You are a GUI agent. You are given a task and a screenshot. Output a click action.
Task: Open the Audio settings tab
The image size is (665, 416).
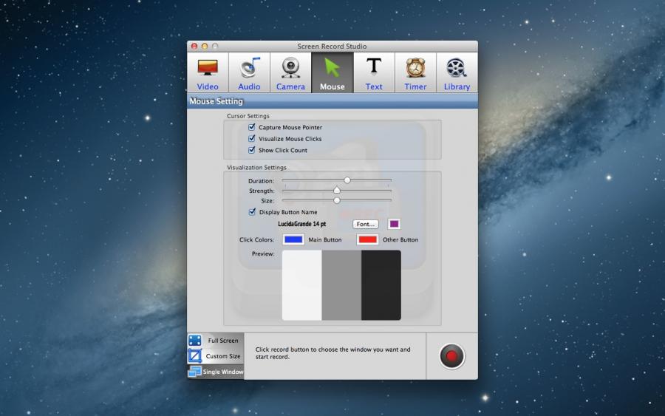pyautogui.click(x=249, y=72)
